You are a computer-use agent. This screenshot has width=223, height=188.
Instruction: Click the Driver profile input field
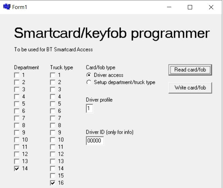coord(89,109)
